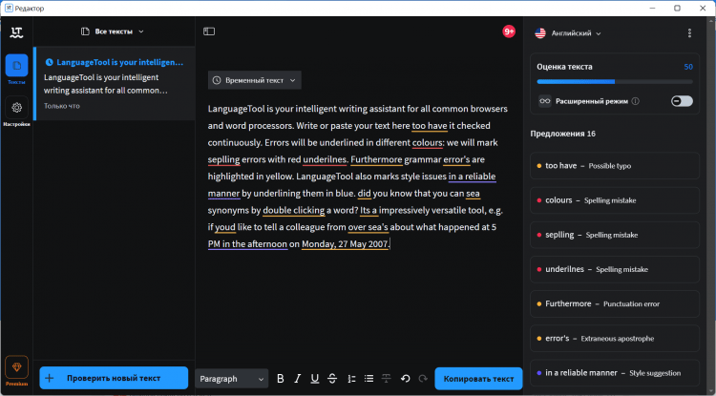The height and width of the screenshot is (396, 716).
Task: Click the underlined word 'colours' in the editor
Action: click(x=428, y=143)
